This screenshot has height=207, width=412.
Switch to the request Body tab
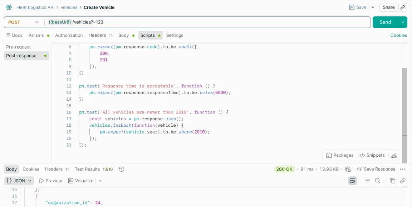click(x=126, y=35)
